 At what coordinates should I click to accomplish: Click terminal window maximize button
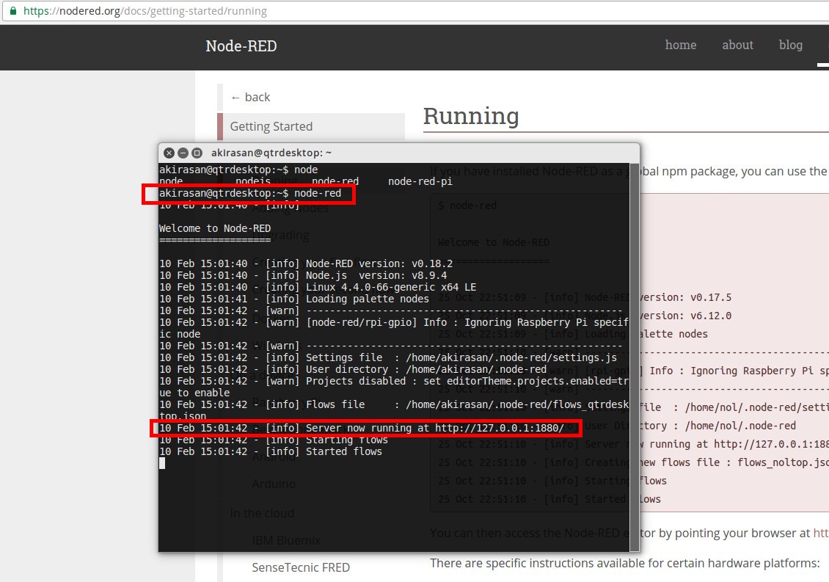(197, 153)
